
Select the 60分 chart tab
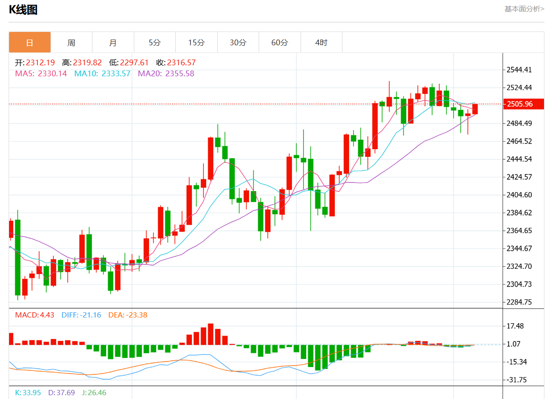280,42
